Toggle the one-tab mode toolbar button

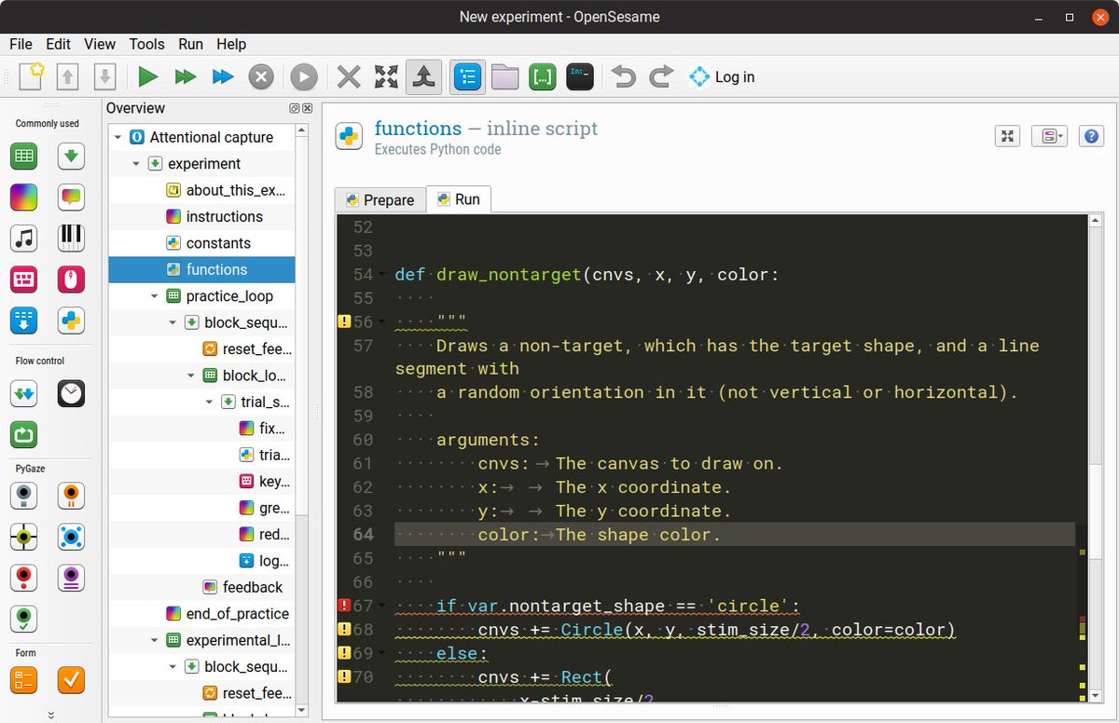[424, 76]
